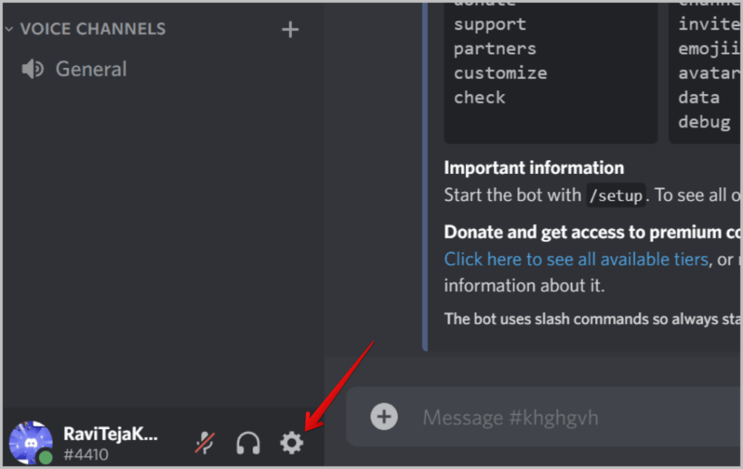Create a voice channel with plus icon
This screenshot has width=743, height=469.
pyautogui.click(x=290, y=30)
